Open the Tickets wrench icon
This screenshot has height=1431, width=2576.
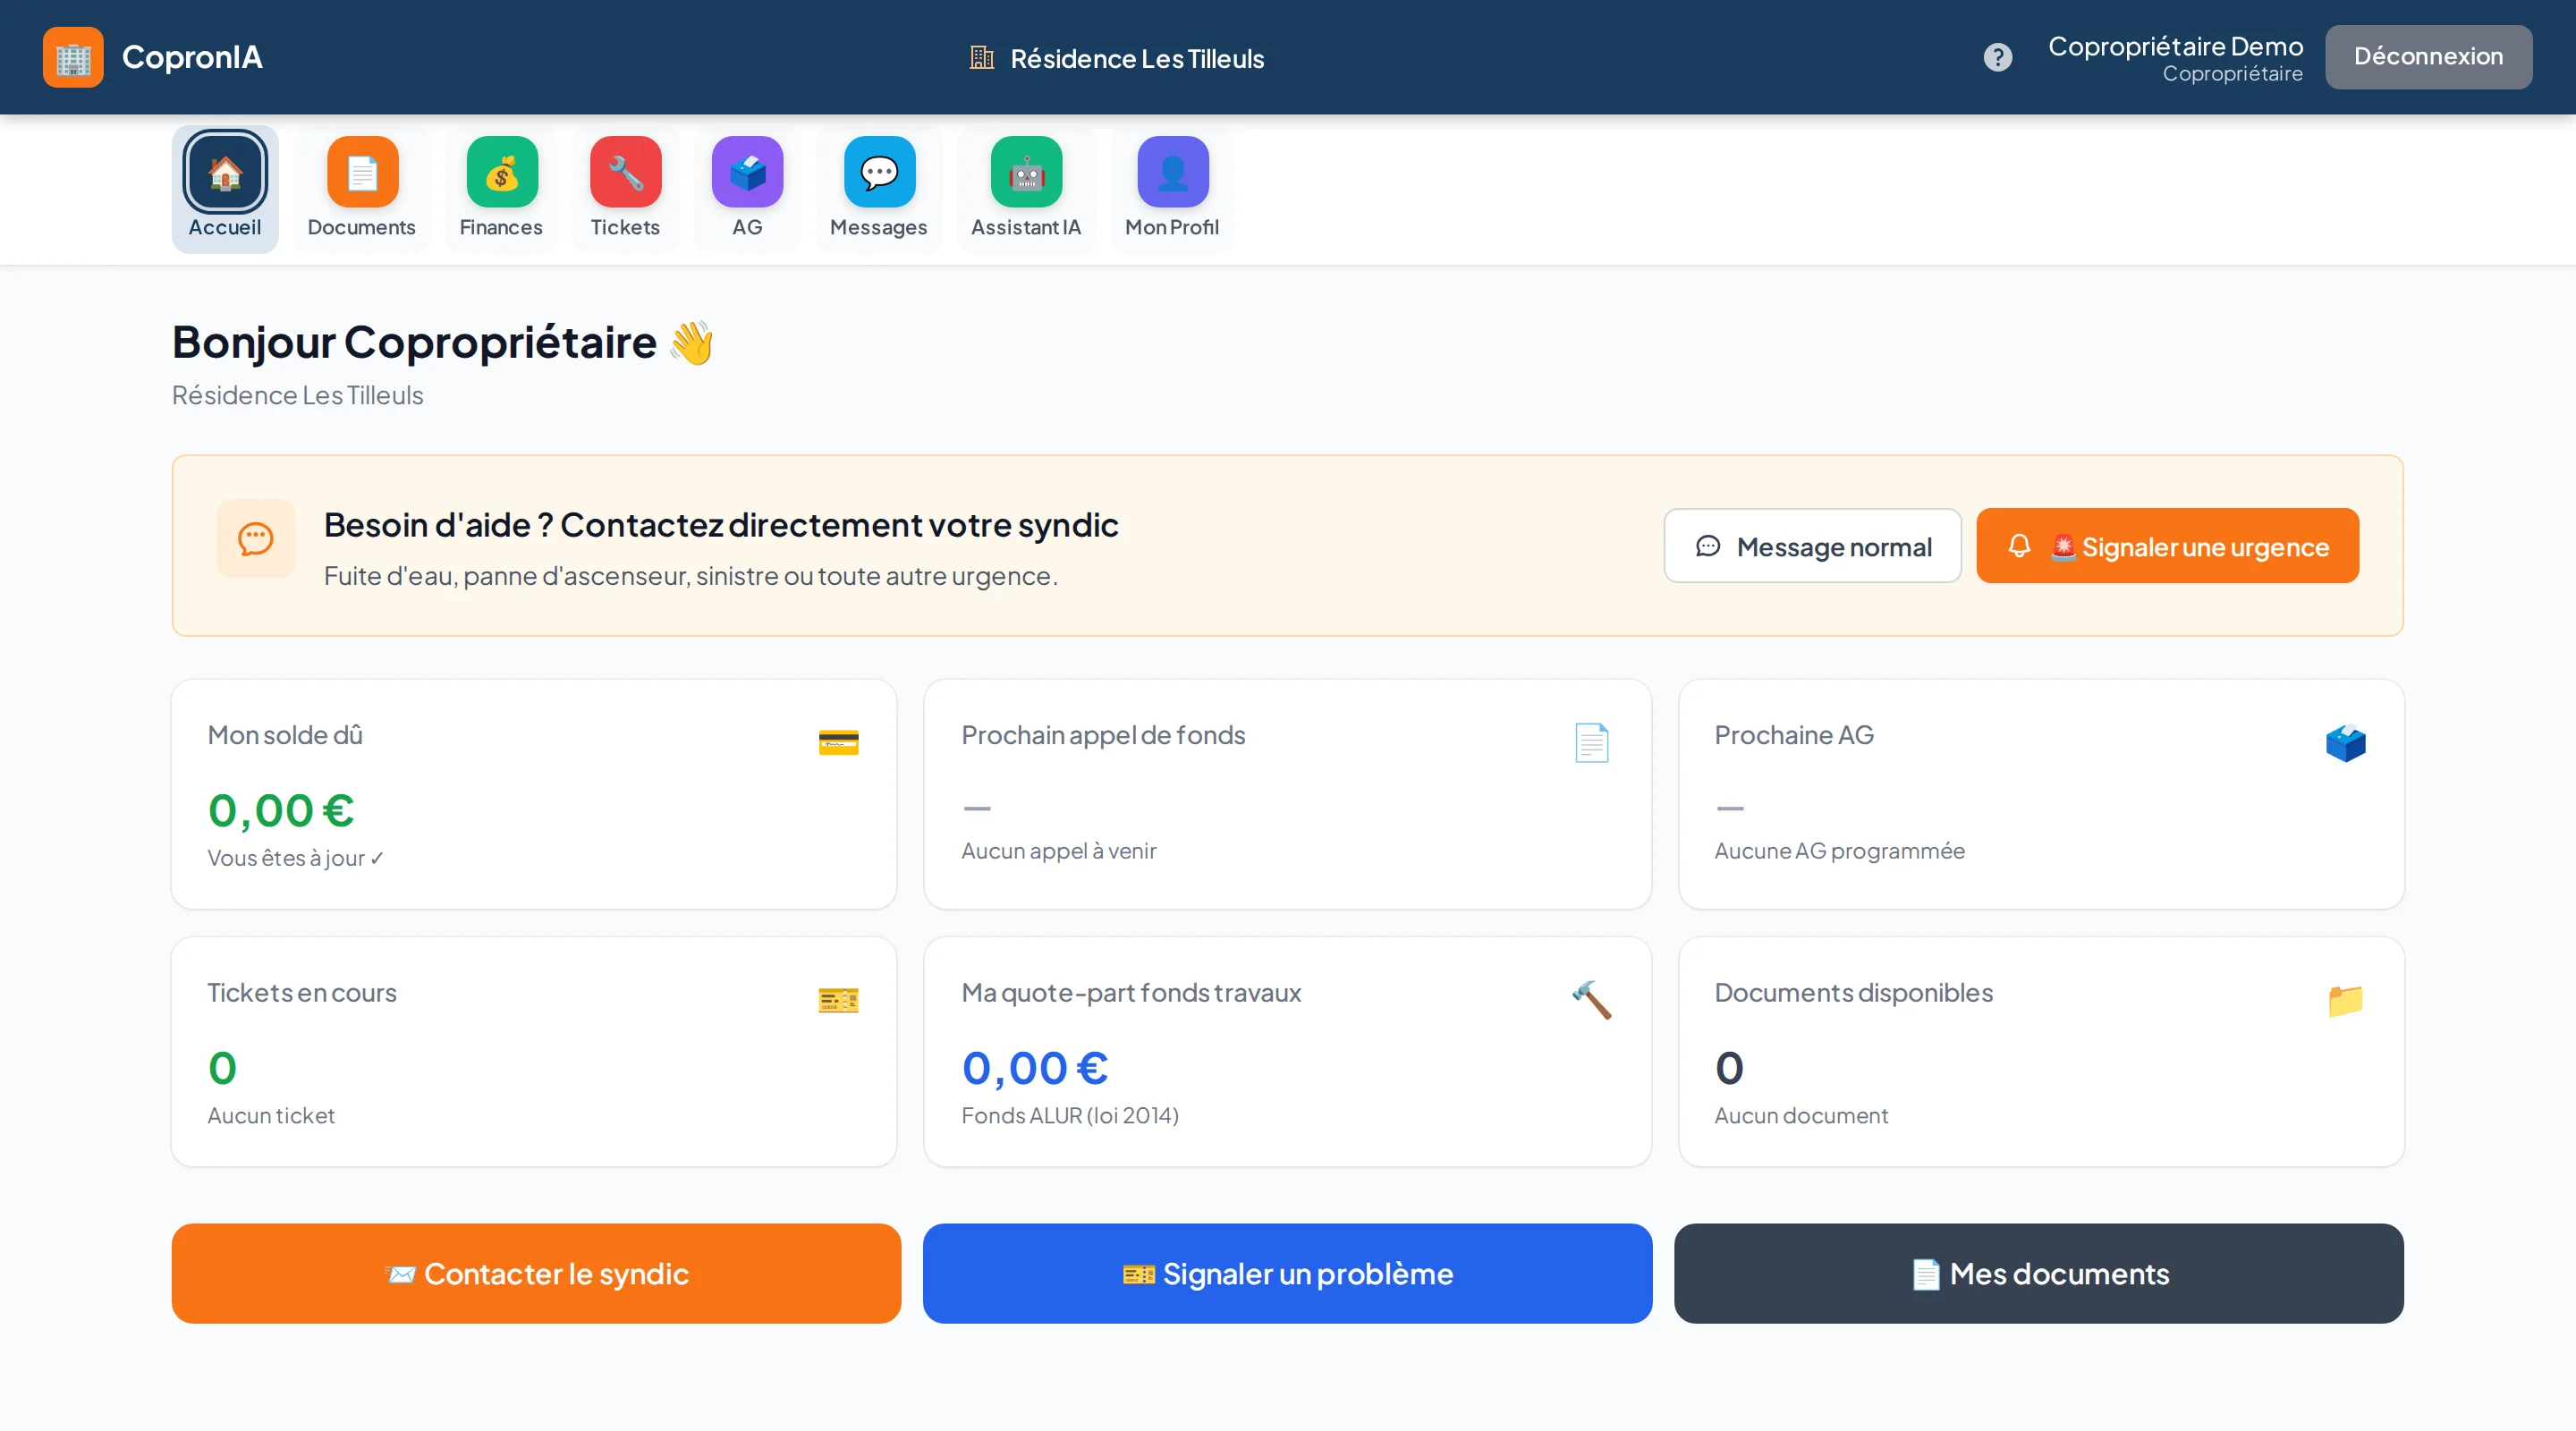tap(625, 172)
